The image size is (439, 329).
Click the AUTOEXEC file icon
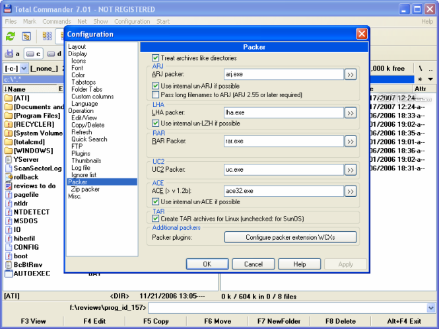pos(9,274)
